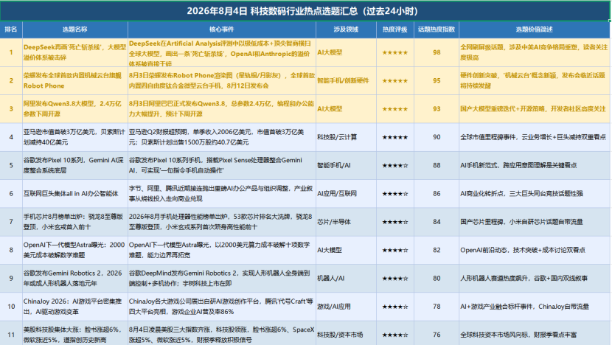The image size is (612, 345).
Task: Select topic cell '谷歌发布Gemini Robotics 2'
Action: tap(75, 278)
